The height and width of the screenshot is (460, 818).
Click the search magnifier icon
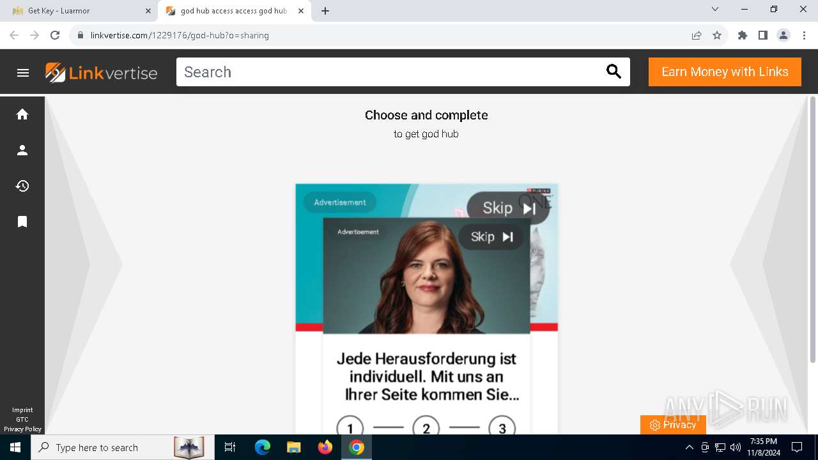613,72
